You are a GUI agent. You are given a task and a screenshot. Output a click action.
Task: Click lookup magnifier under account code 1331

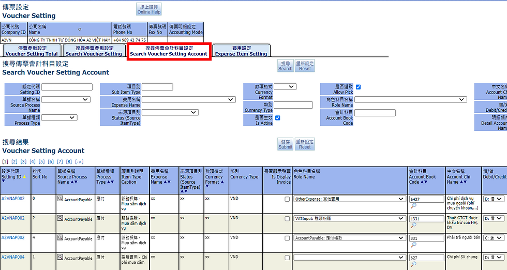tap(413, 225)
